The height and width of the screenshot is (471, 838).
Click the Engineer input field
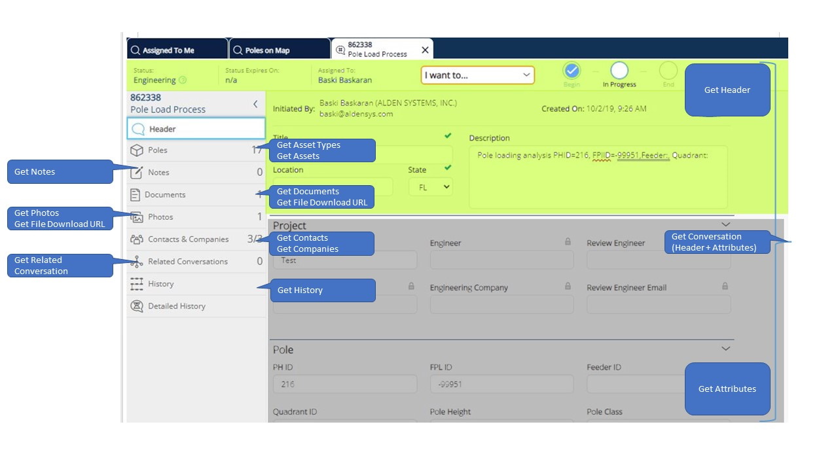pos(501,260)
